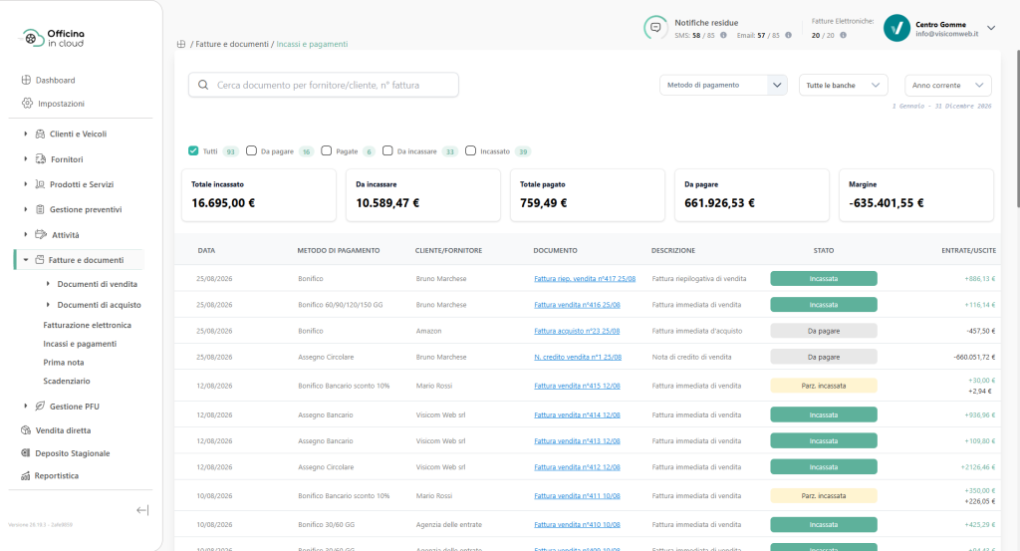Viewport: 1020px width, 551px height.
Task: Click the sidebar collapse arrow icon
Action: click(x=142, y=510)
